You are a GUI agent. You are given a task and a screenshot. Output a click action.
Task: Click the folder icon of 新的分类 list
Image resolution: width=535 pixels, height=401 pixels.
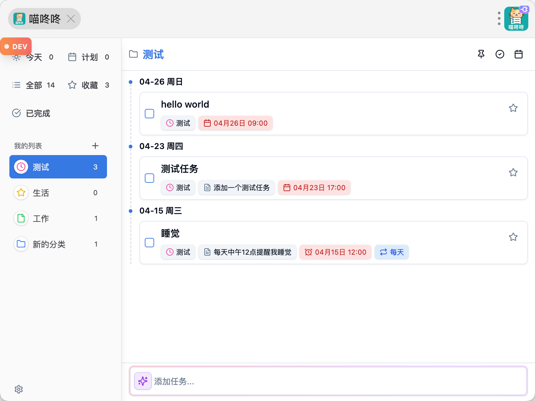pos(21,244)
